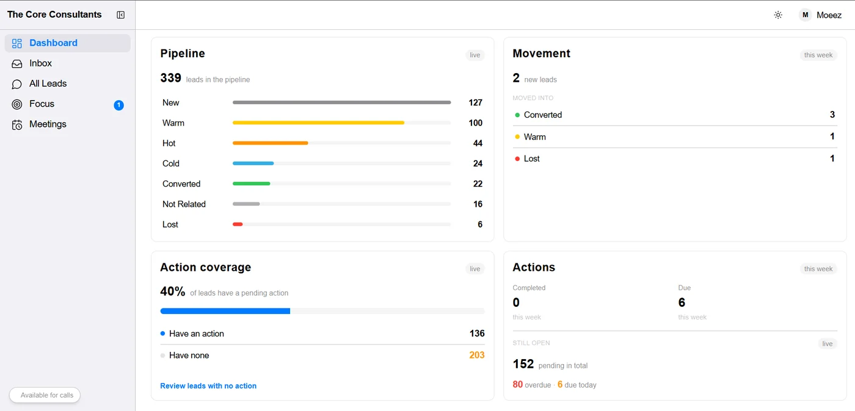Image resolution: width=855 pixels, height=411 pixels.
Task: Click the Inbox tray icon
Action: pos(17,63)
